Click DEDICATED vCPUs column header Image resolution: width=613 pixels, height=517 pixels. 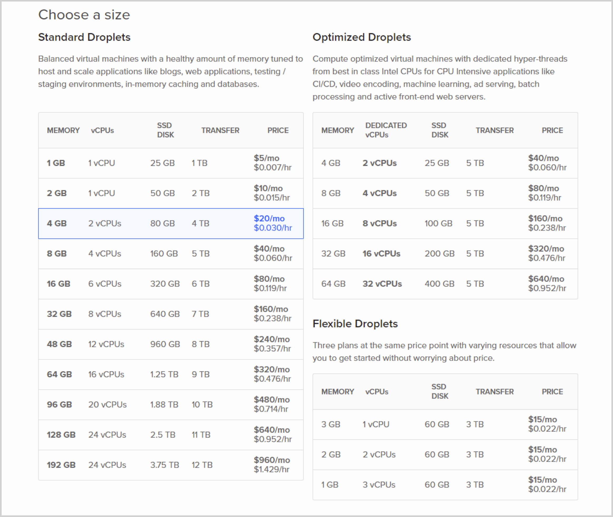386,130
